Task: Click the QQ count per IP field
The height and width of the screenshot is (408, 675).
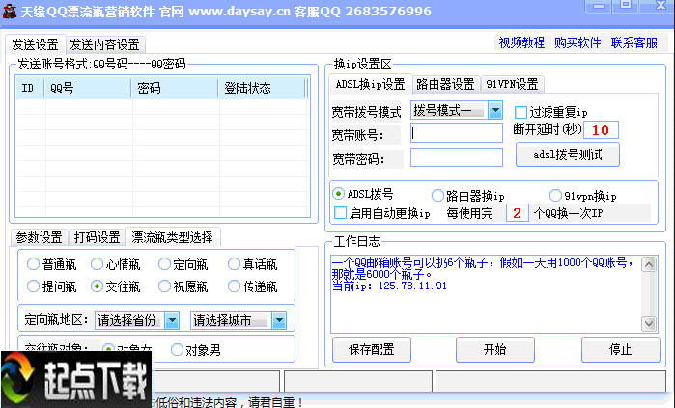Action: 517,213
